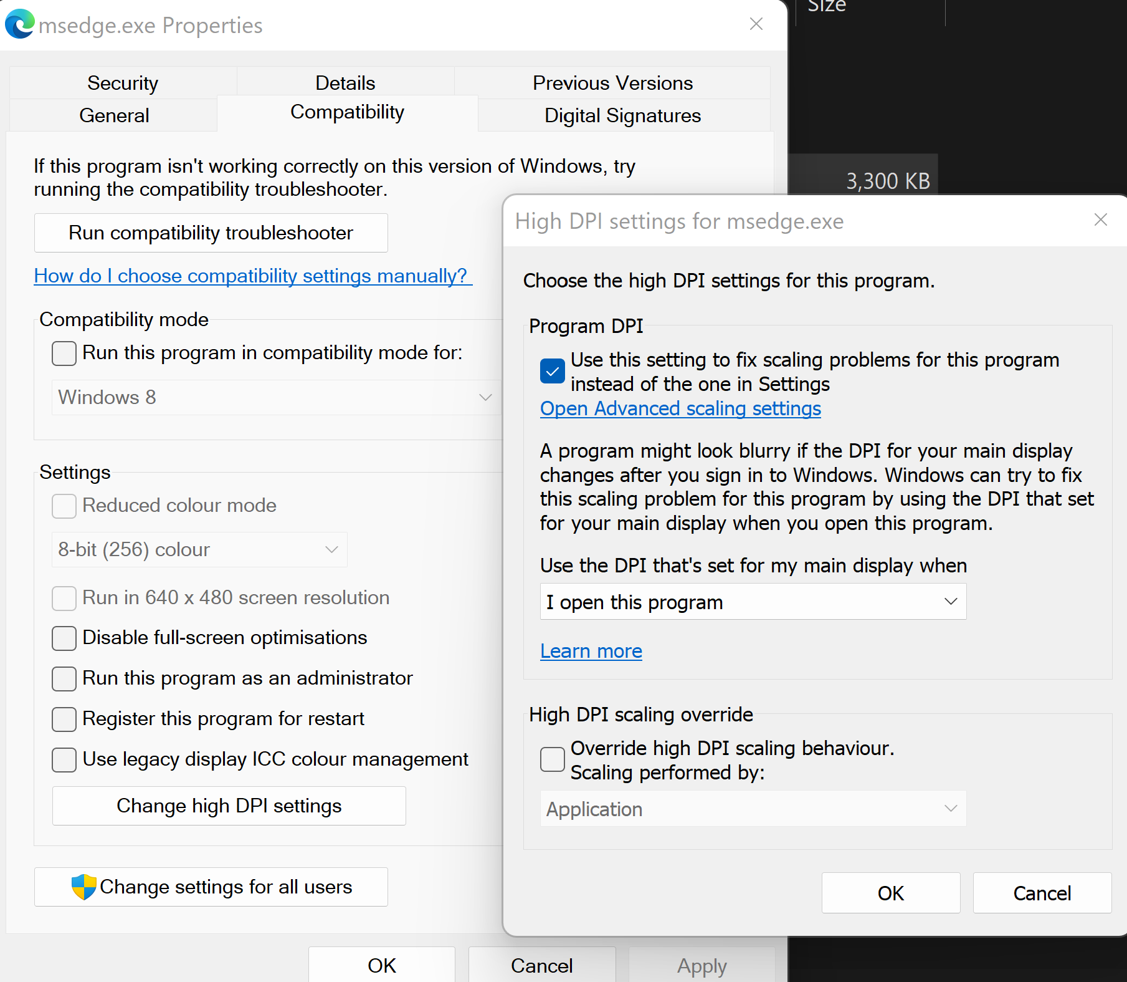Screen dimensions: 1127x982
Task: Enable Run this program in compatibility mode
Action: [x=64, y=353]
